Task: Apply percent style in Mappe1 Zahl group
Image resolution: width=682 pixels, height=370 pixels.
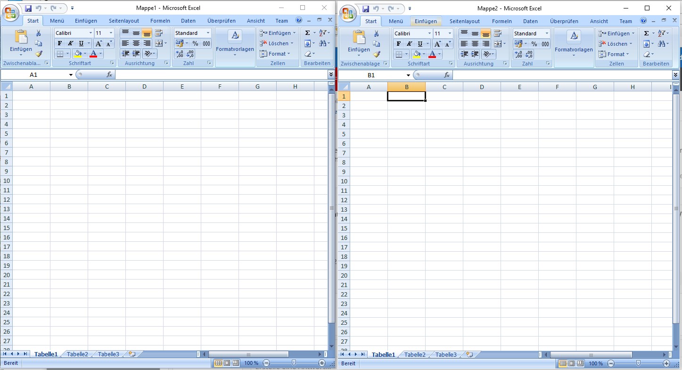Action: coord(195,43)
